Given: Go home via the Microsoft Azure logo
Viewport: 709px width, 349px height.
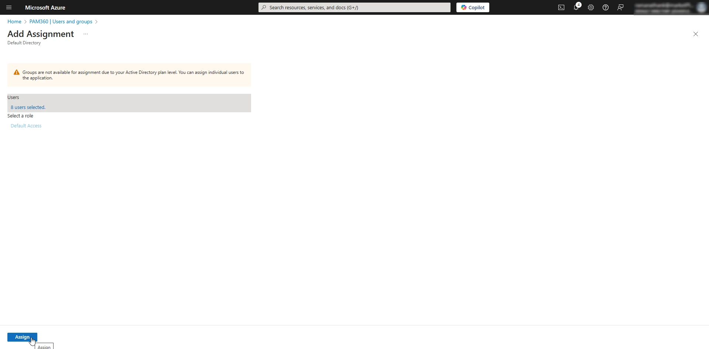Looking at the screenshot, I should click(x=45, y=7).
